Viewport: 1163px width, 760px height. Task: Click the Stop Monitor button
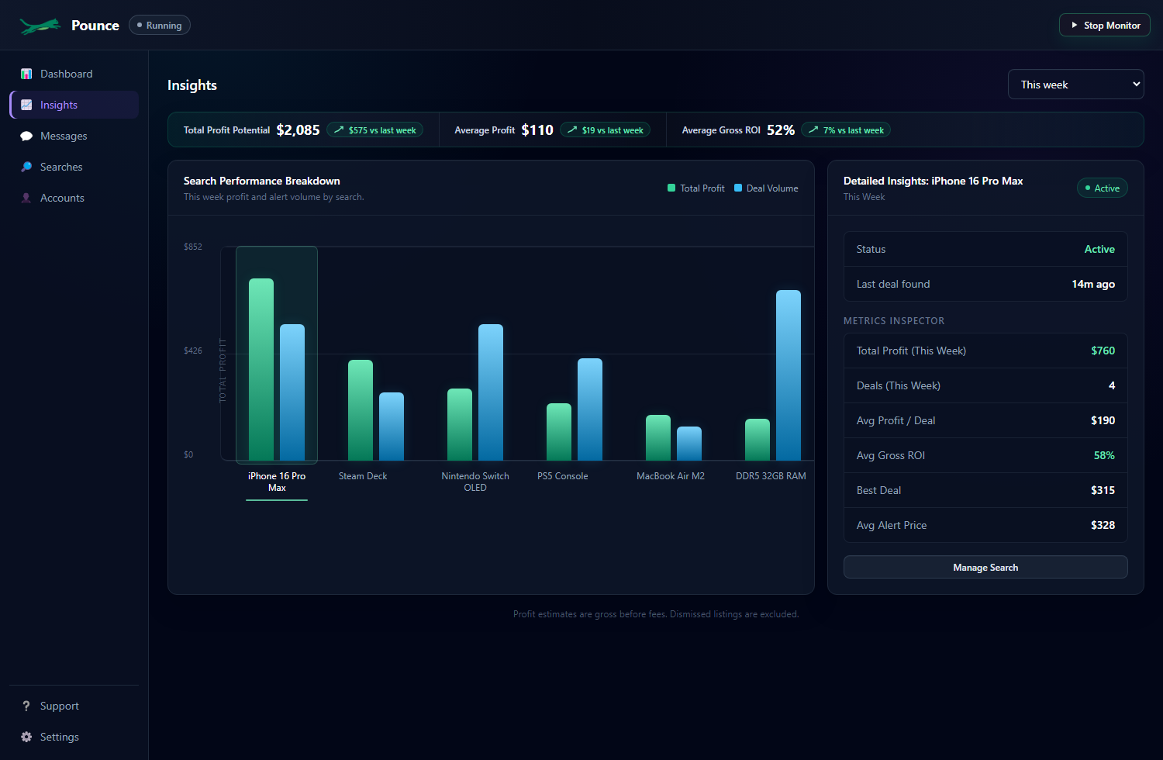(1105, 26)
